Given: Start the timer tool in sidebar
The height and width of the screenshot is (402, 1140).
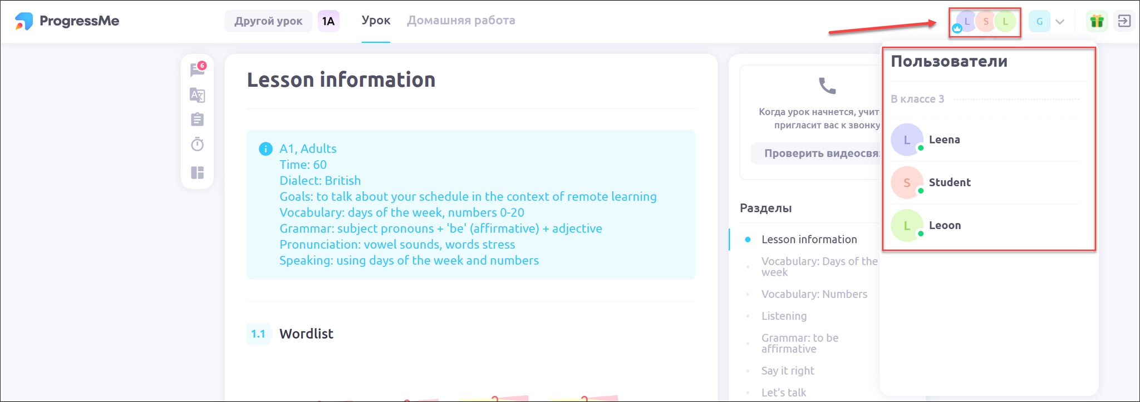Looking at the screenshot, I should click(x=198, y=145).
